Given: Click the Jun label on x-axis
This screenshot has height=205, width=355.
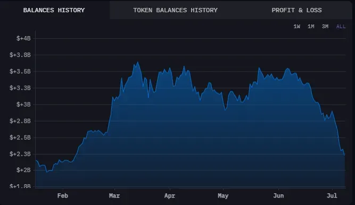Looking at the screenshot, I should 278,195.
